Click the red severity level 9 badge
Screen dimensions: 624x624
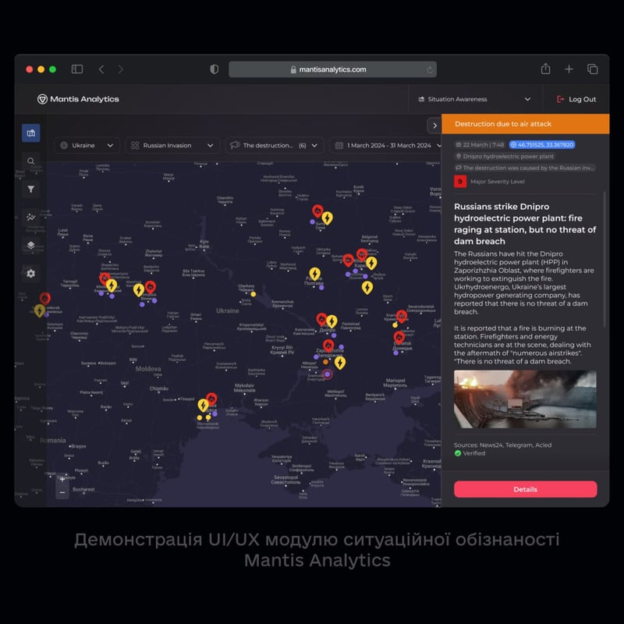click(460, 182)
